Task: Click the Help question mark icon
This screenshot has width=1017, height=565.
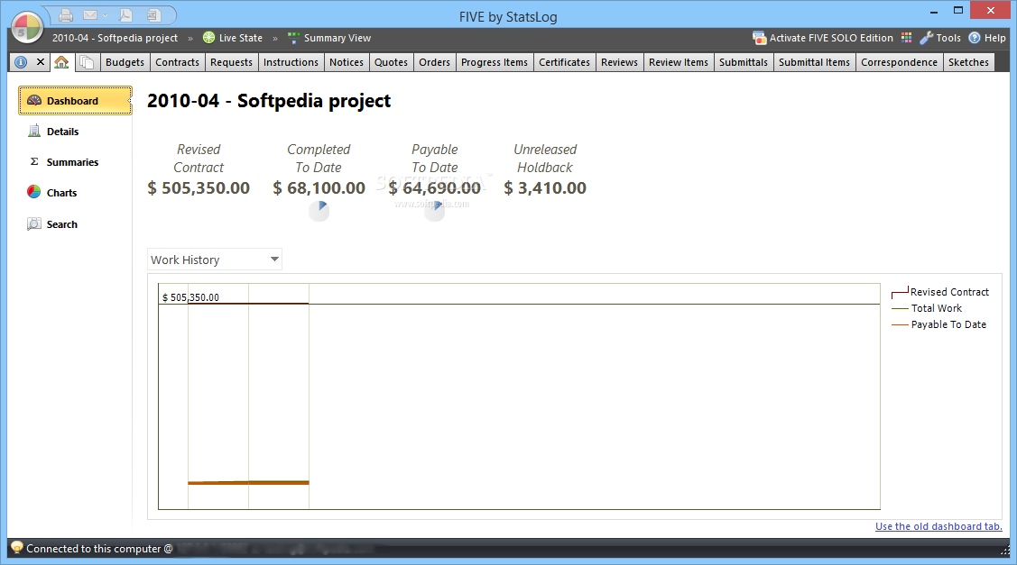Action: [x=975, y=38]
